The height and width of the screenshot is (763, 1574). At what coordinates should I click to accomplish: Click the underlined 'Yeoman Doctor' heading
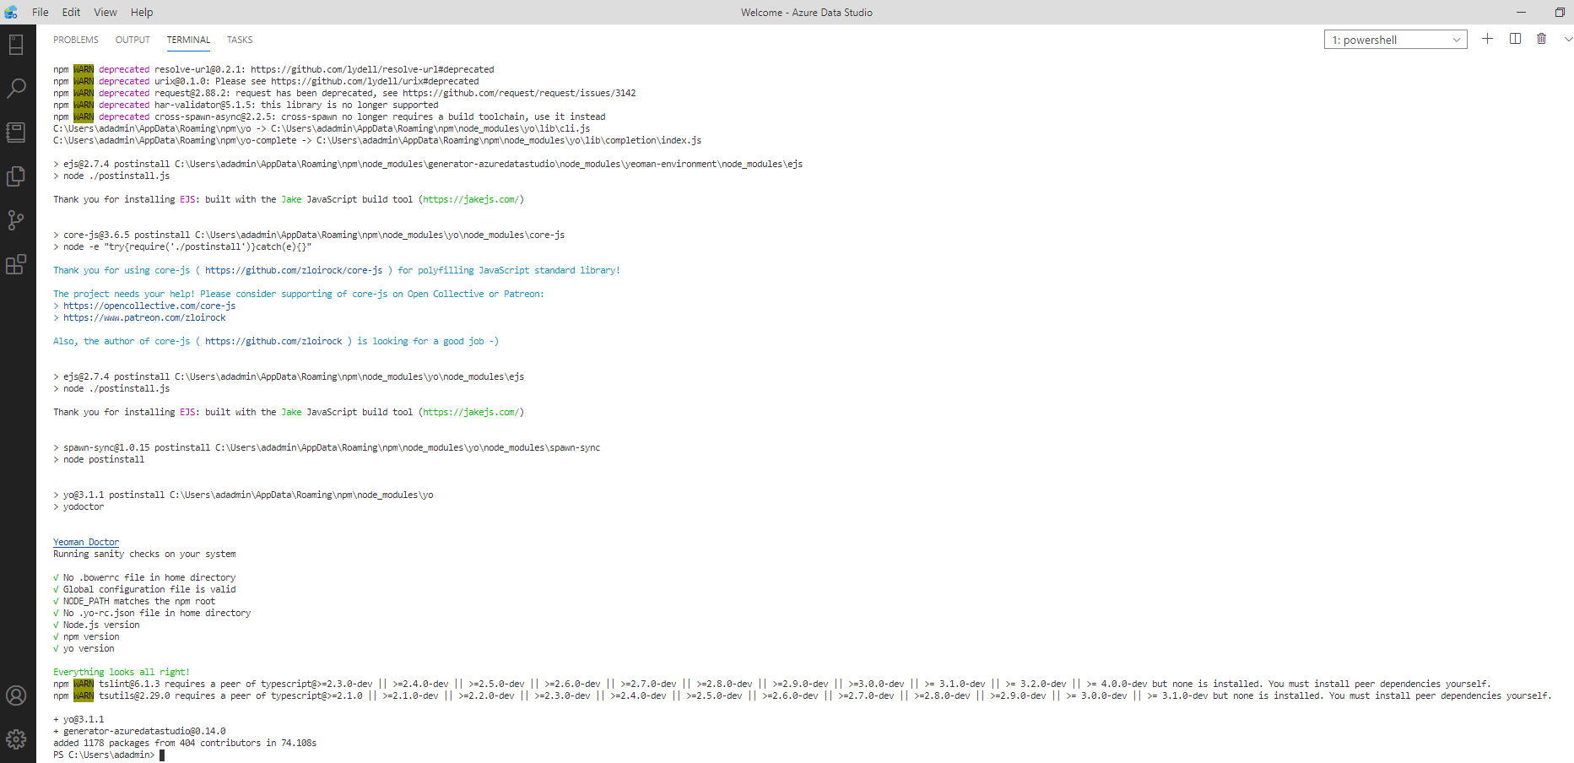pos(86,542)
